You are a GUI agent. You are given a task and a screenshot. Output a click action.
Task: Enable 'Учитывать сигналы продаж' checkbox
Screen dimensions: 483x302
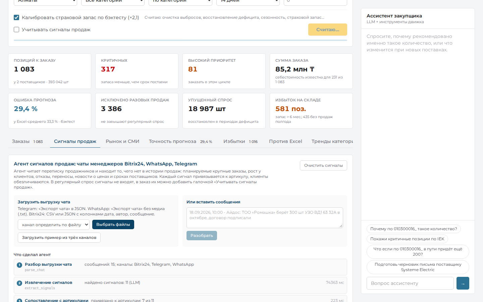[16, 30]
